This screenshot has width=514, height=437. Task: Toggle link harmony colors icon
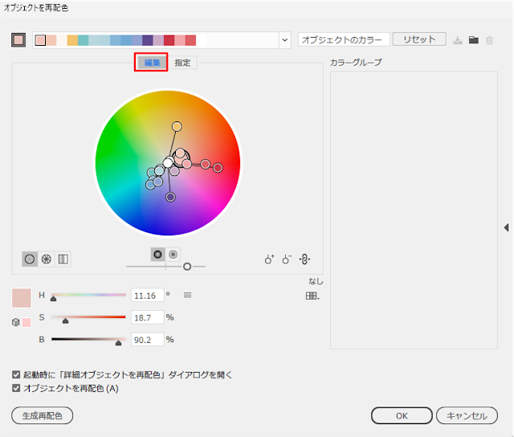tap(304, 259)
